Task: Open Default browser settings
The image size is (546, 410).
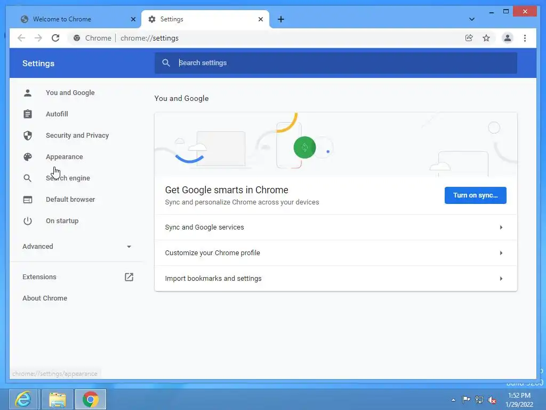Action: coord(70,200)
